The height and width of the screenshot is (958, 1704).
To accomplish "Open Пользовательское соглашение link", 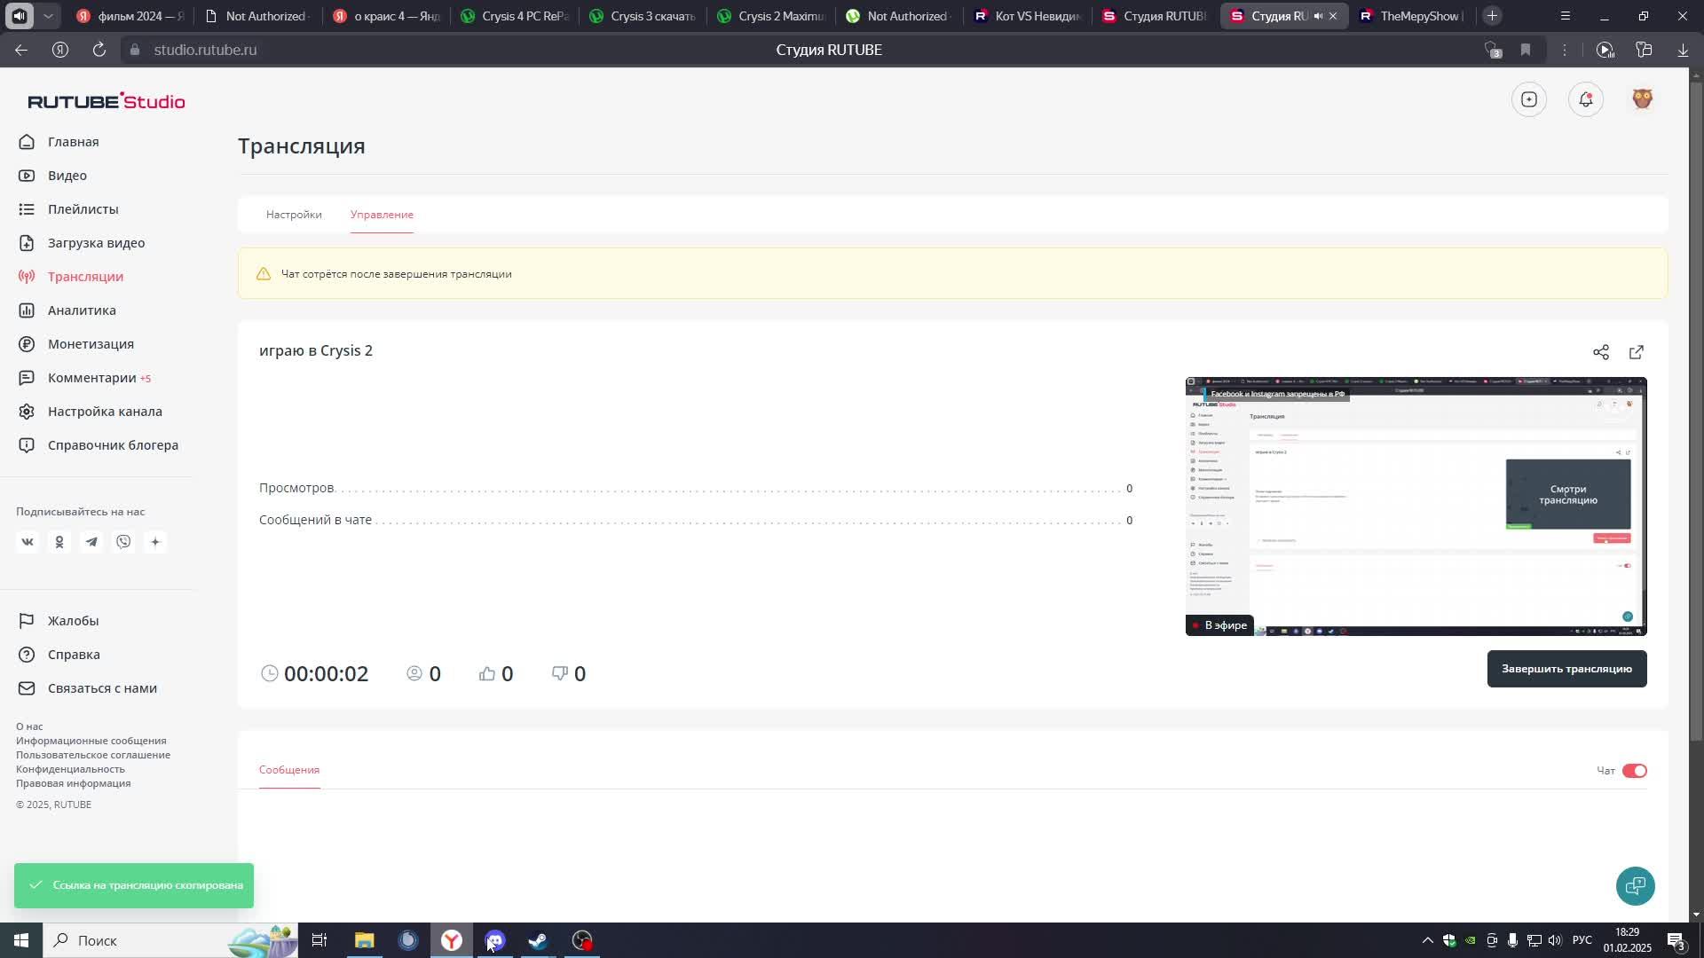I will pos(93,755).
